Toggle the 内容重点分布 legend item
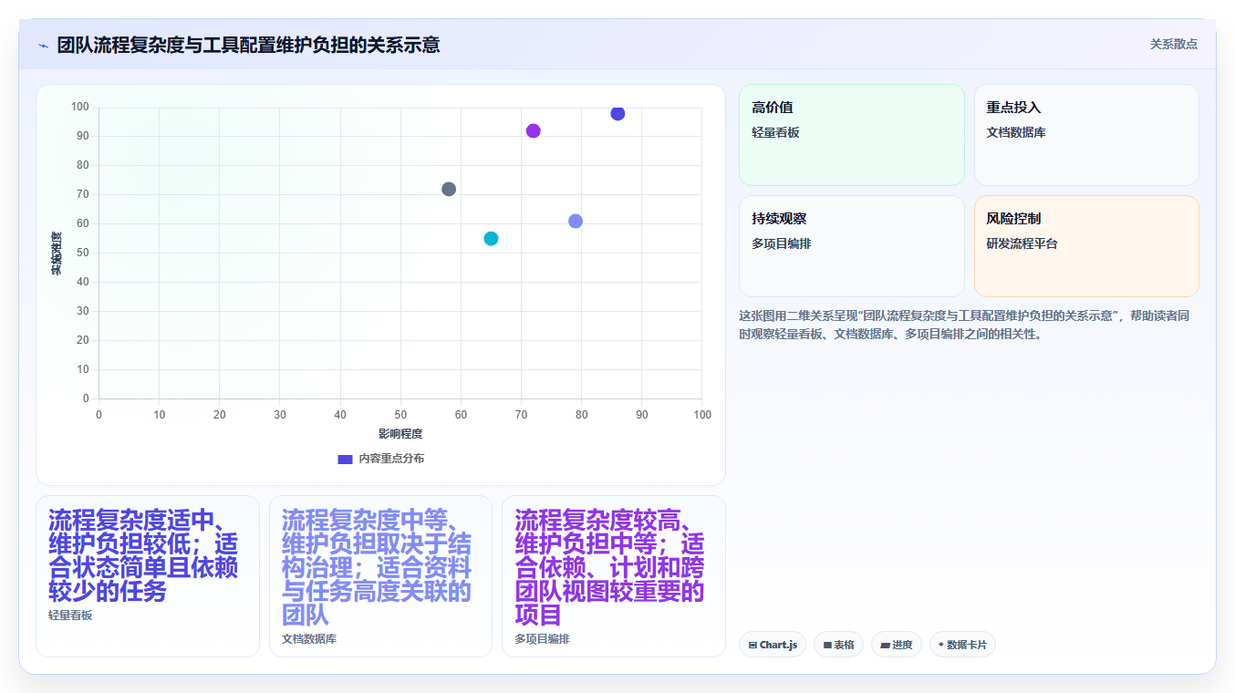 tap(380, 459)
